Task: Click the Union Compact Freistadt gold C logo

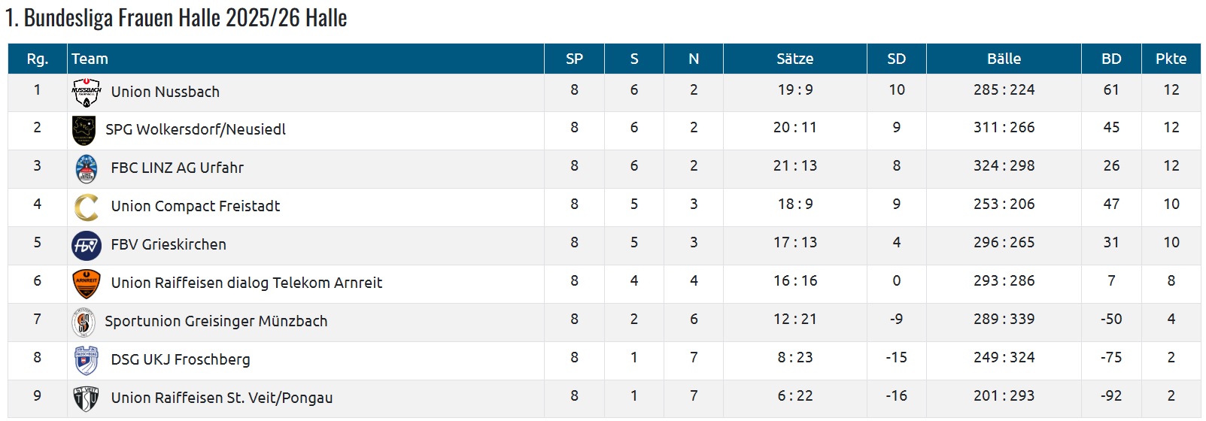Action: pos(86,207)
